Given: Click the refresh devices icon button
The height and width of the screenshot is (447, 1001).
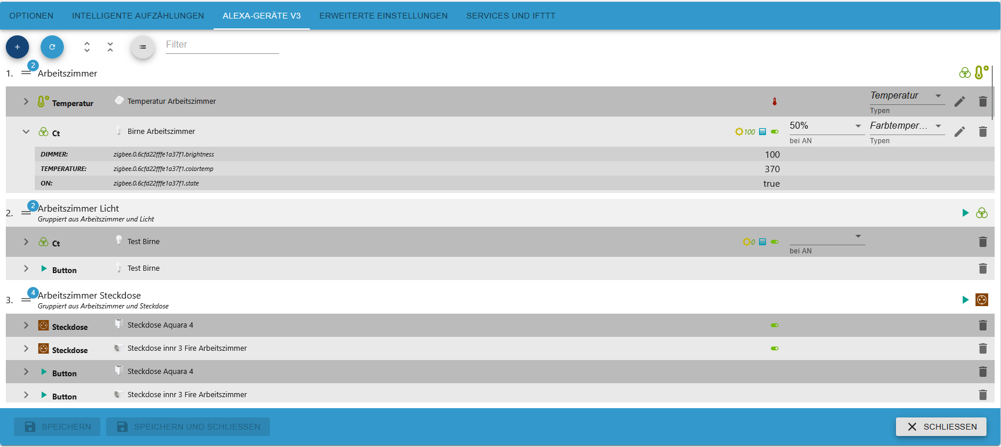Looking at the screenshot, I should tap(52, 47).
